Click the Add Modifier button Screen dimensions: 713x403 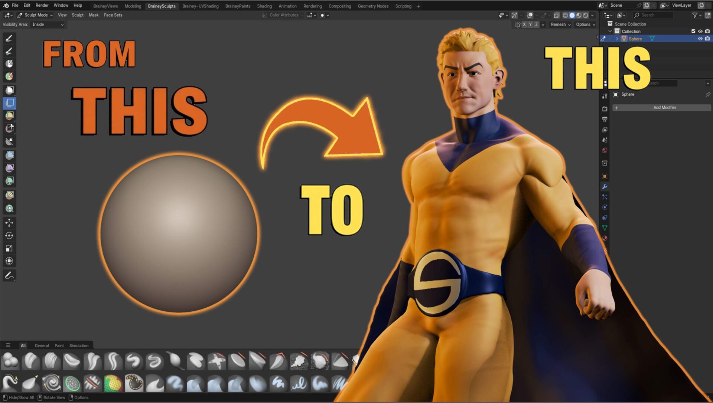click(x=664, y=108)
